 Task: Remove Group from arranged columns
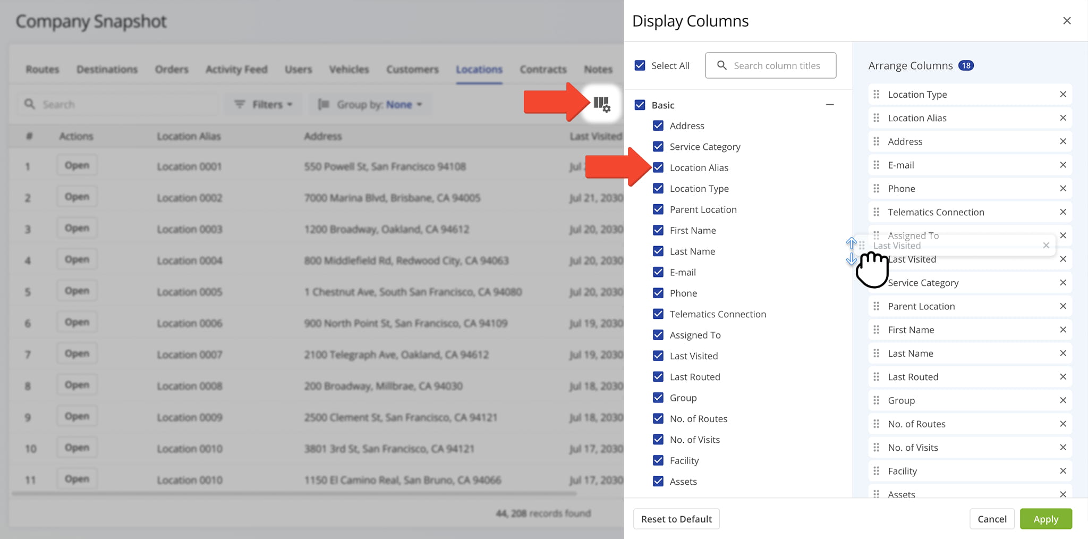coord(1063,400)
